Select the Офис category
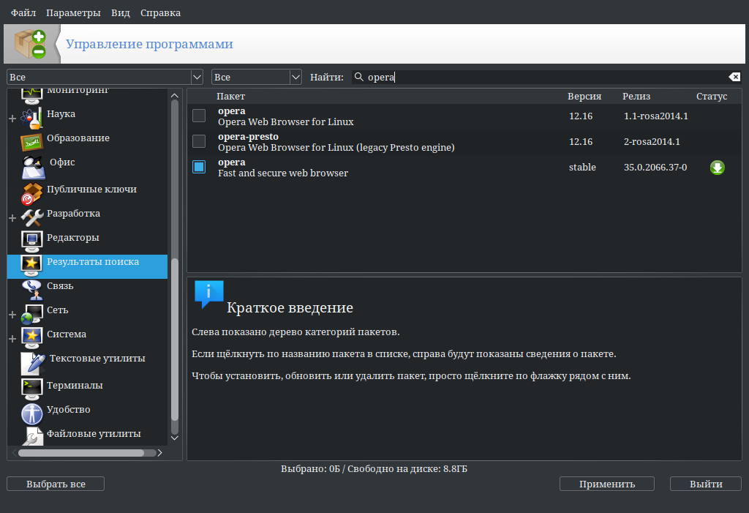 [62, 162]
